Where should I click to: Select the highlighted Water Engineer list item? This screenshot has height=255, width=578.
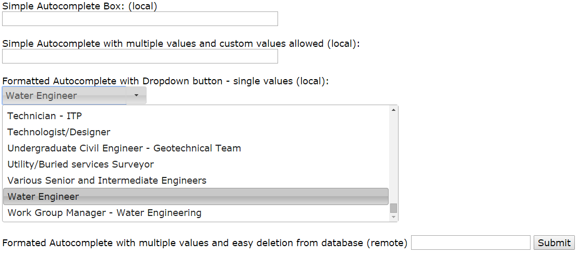click(196, 197)
